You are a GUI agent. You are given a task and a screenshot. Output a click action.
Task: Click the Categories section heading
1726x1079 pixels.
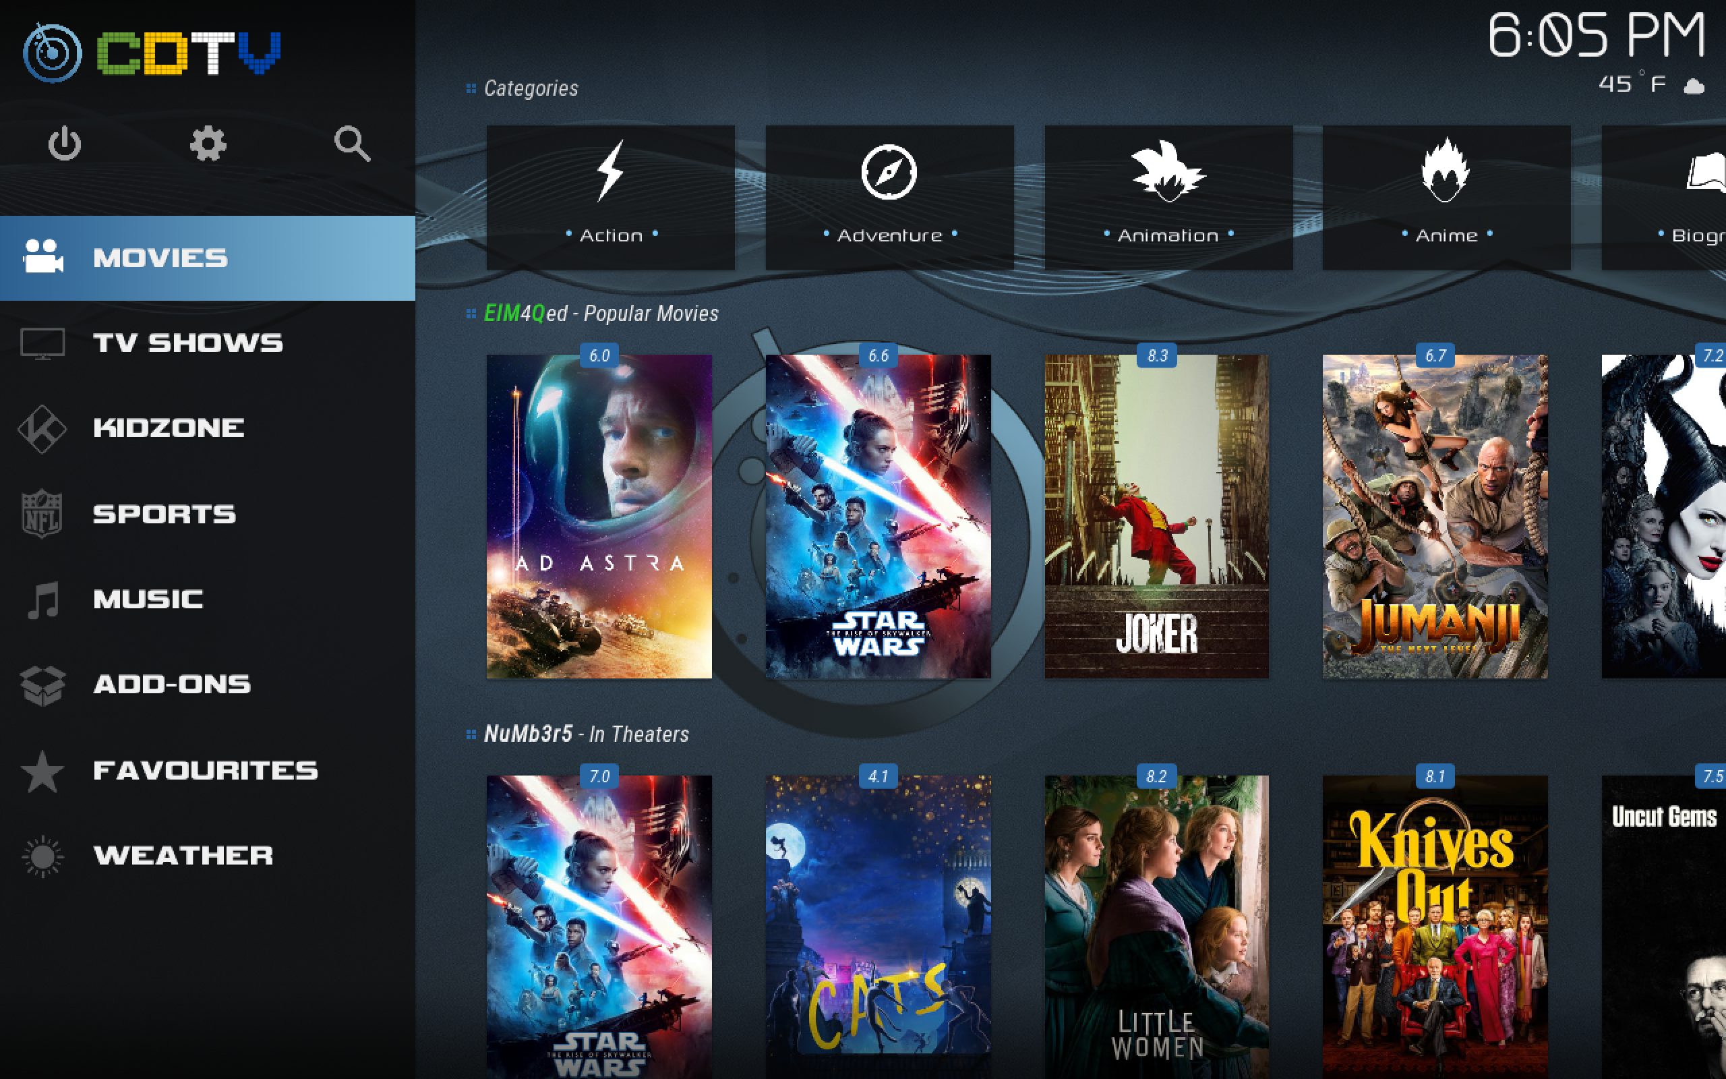(531, 88)
